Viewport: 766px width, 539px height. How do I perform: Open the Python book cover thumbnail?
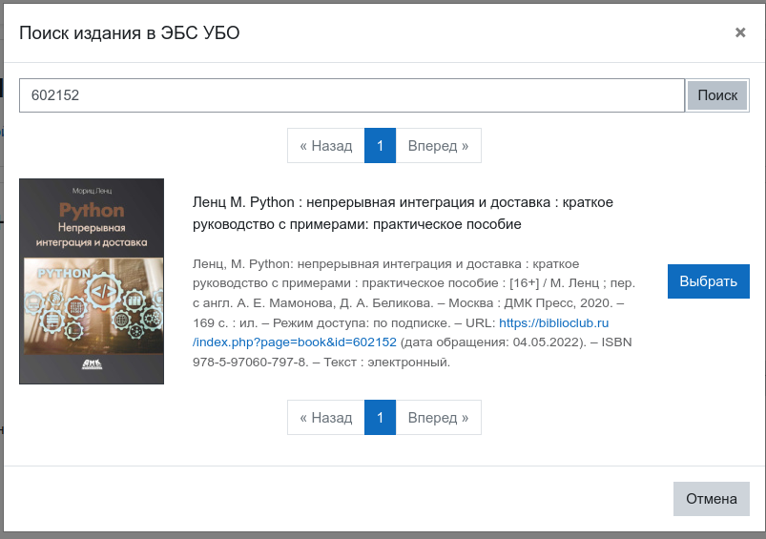(92, 281)
